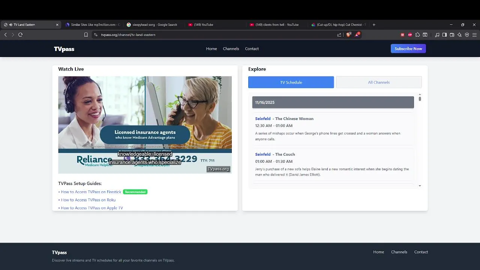480x270 pixels.
Task: Open the Brave Shields lion icon
Action: 348,34
